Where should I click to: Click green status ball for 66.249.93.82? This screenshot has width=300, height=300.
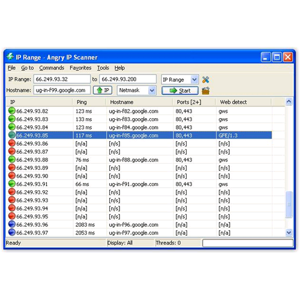tap(12, 111)
